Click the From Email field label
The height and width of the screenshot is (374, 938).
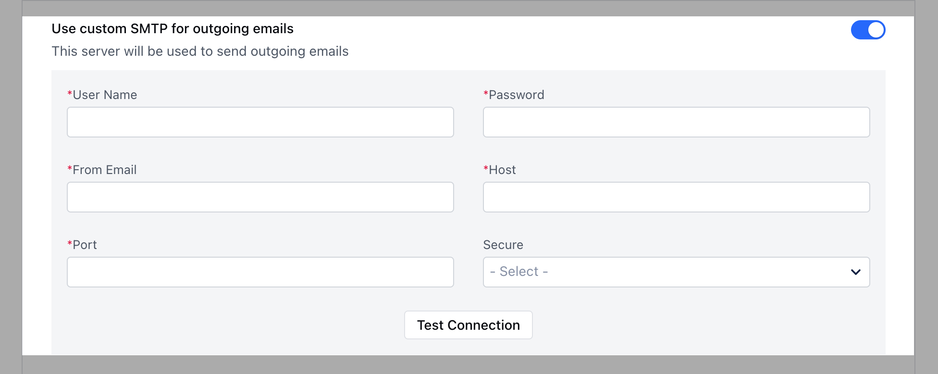103,170
